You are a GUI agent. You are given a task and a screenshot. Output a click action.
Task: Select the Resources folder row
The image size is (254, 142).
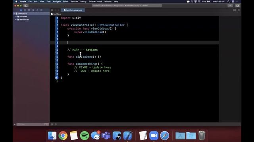point(31,20)
